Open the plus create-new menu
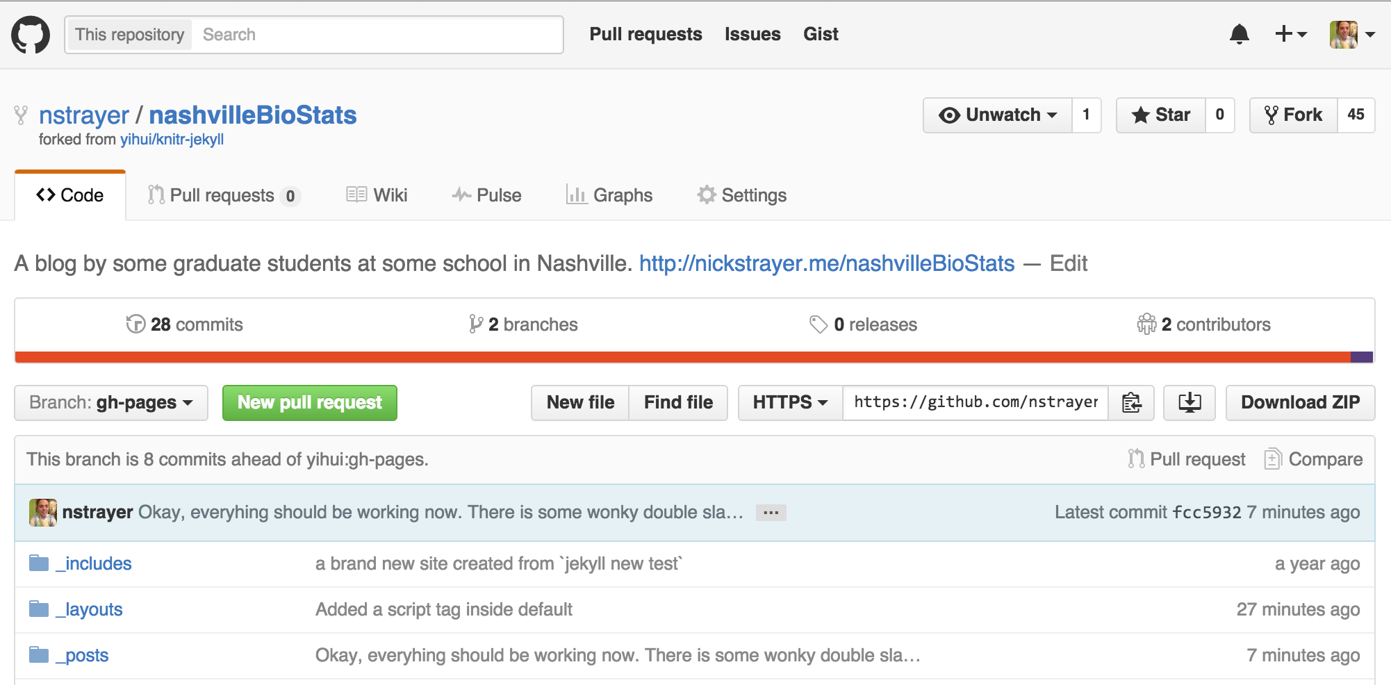The width and height of the screenshot is (1391, 685). 1291,34
